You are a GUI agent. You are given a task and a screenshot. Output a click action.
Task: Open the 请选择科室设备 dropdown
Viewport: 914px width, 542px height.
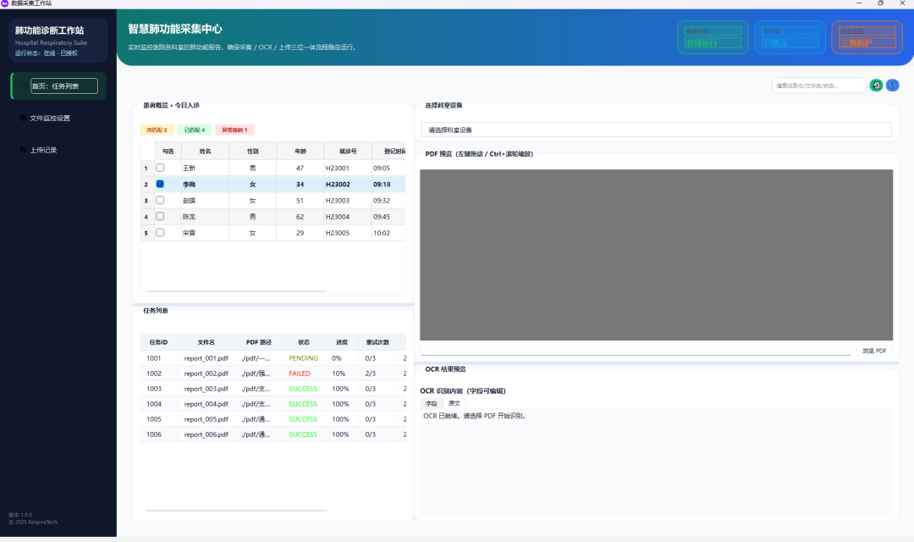click(x=657, y=130)
